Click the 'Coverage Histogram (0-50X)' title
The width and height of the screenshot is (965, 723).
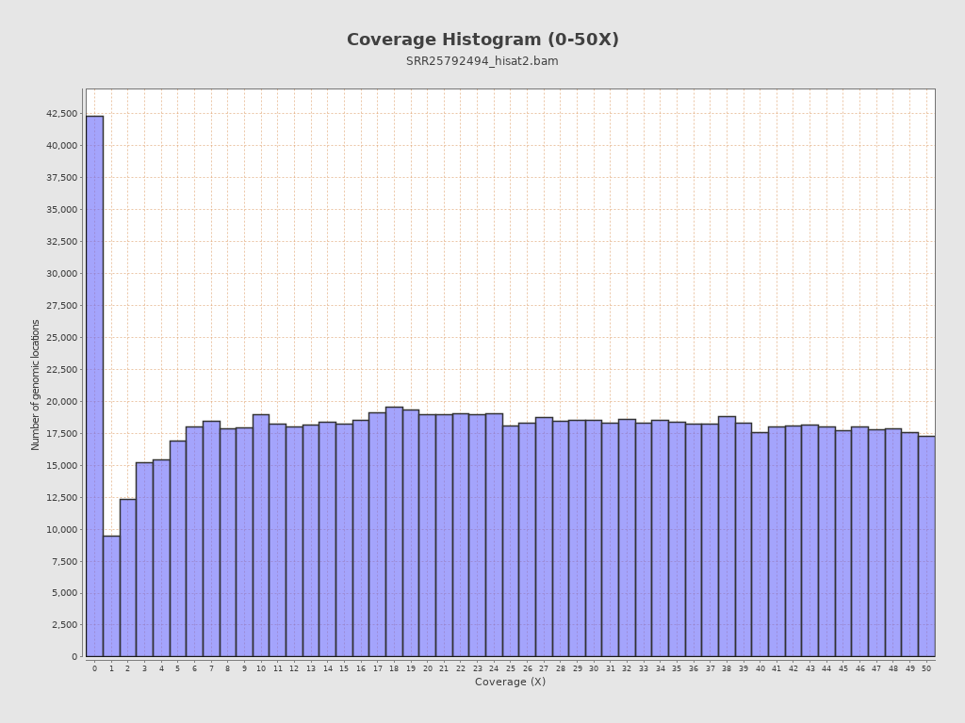click(482, 40)
